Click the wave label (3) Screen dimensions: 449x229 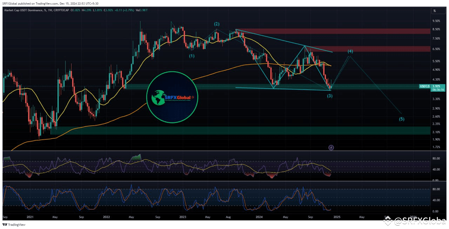pyautogui.click(x=330, y=96)
